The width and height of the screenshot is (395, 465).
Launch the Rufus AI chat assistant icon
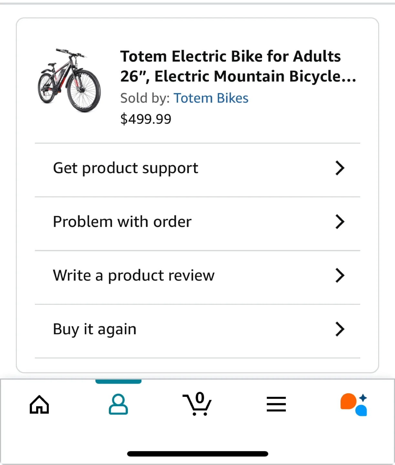tap(354, 404)
